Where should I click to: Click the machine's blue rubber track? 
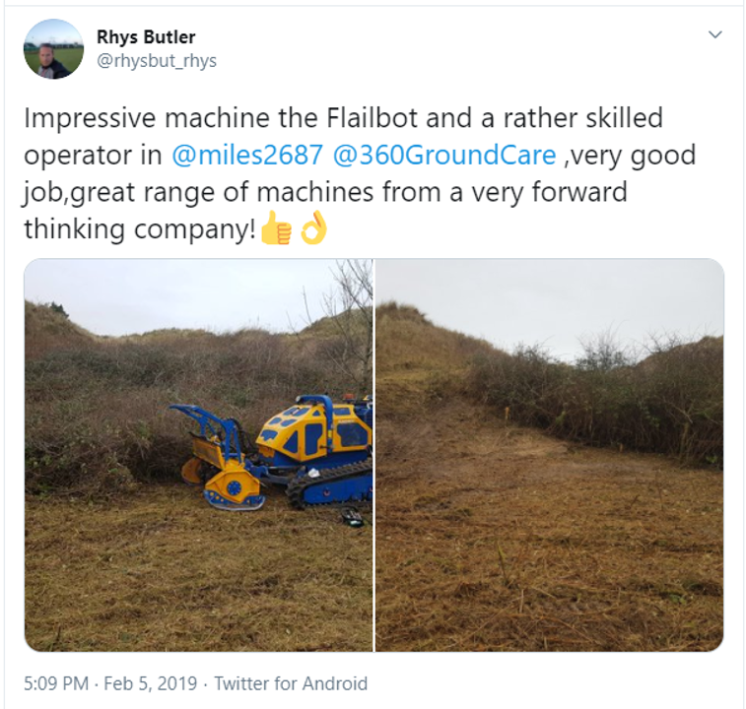tap(329, 483)
